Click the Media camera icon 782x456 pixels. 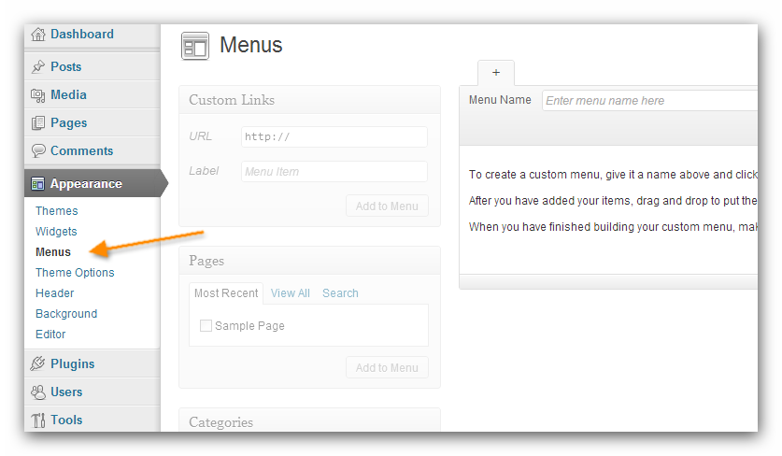tap(38, 94)
